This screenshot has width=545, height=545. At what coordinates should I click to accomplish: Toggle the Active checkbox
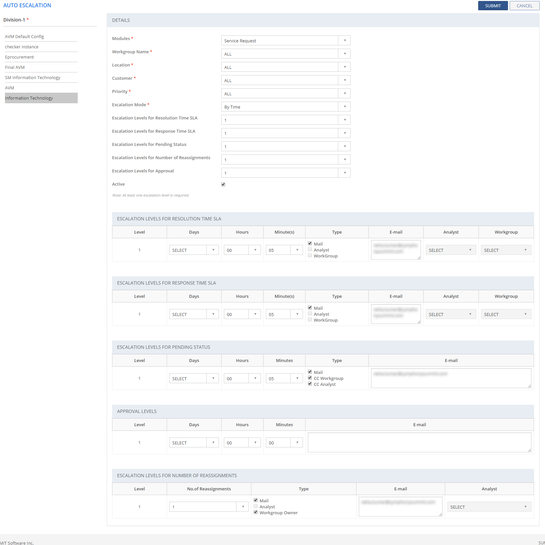pos(223,184)
